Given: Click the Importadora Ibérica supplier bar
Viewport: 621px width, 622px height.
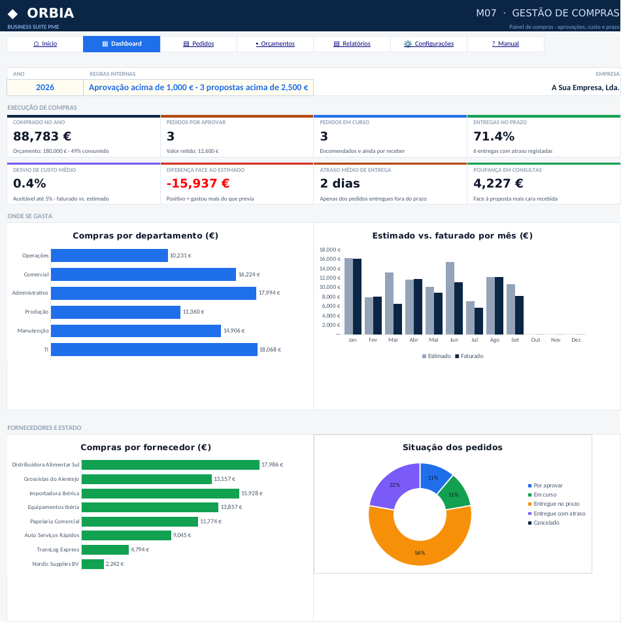Looking at the screenshot, I should coord(160,493).
